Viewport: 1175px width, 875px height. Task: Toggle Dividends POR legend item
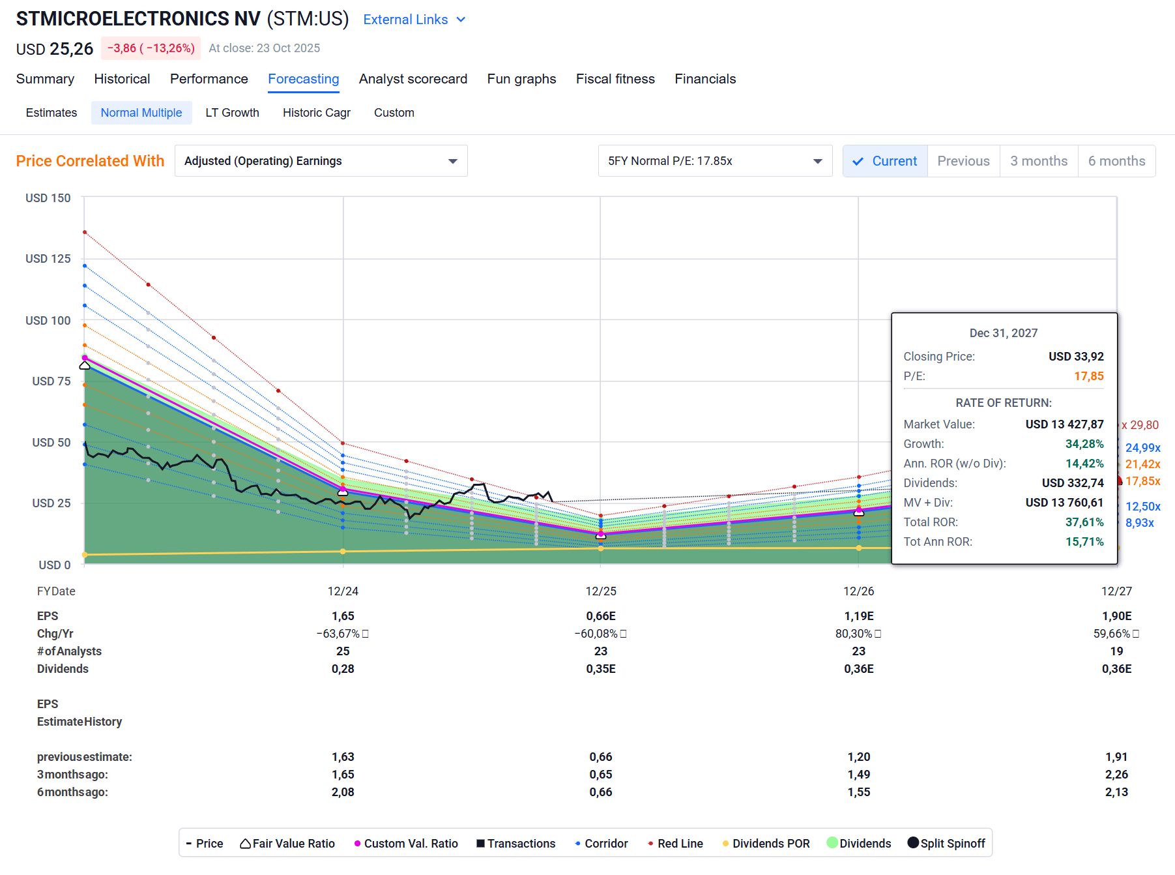[x=766, y=843]
